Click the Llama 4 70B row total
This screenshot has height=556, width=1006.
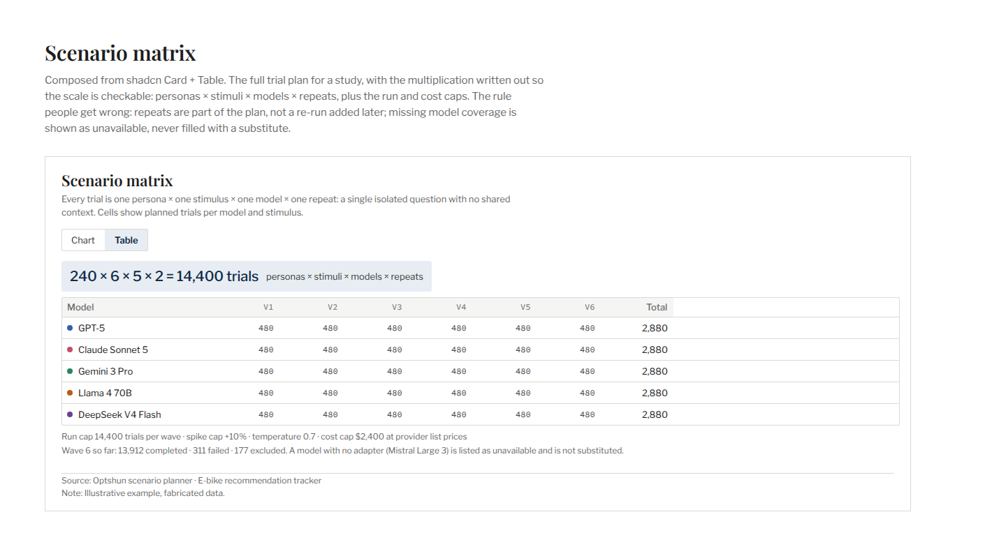tap(655, 393)
